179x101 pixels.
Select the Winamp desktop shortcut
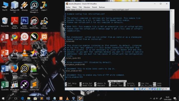(x=24, y=6)
